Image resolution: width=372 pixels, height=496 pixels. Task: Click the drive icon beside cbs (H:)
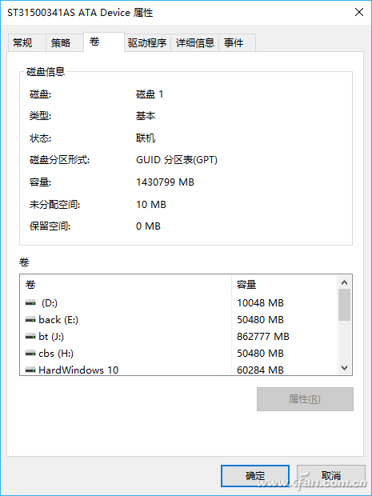(30, 354)
